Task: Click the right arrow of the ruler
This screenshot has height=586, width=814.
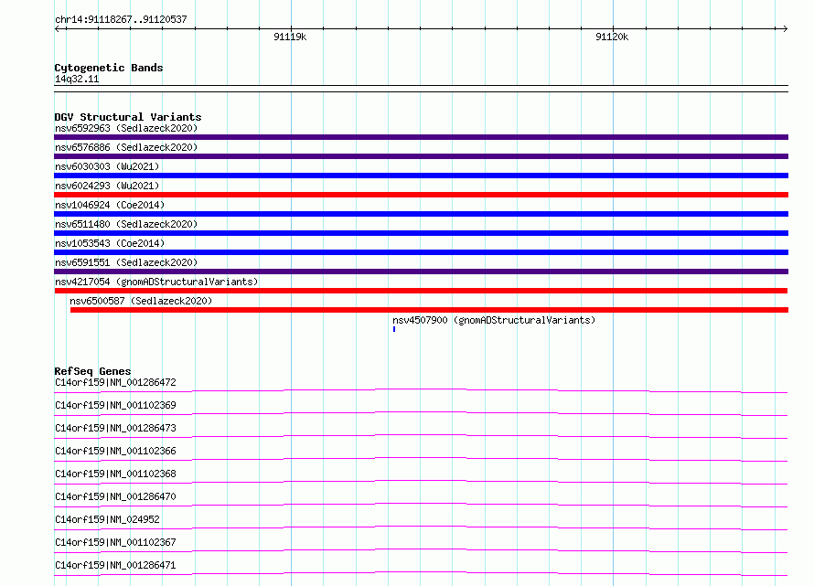Action: tap(785, 28)
